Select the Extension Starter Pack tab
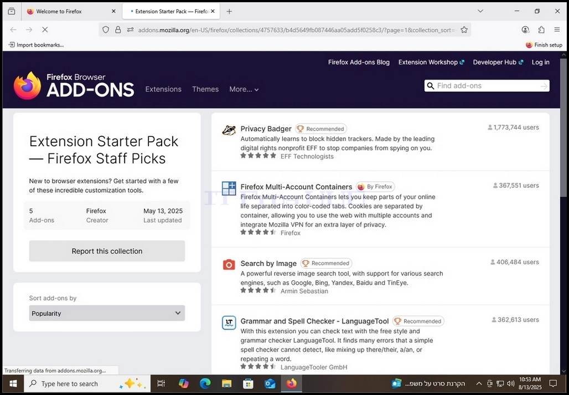 click(170, 11)
